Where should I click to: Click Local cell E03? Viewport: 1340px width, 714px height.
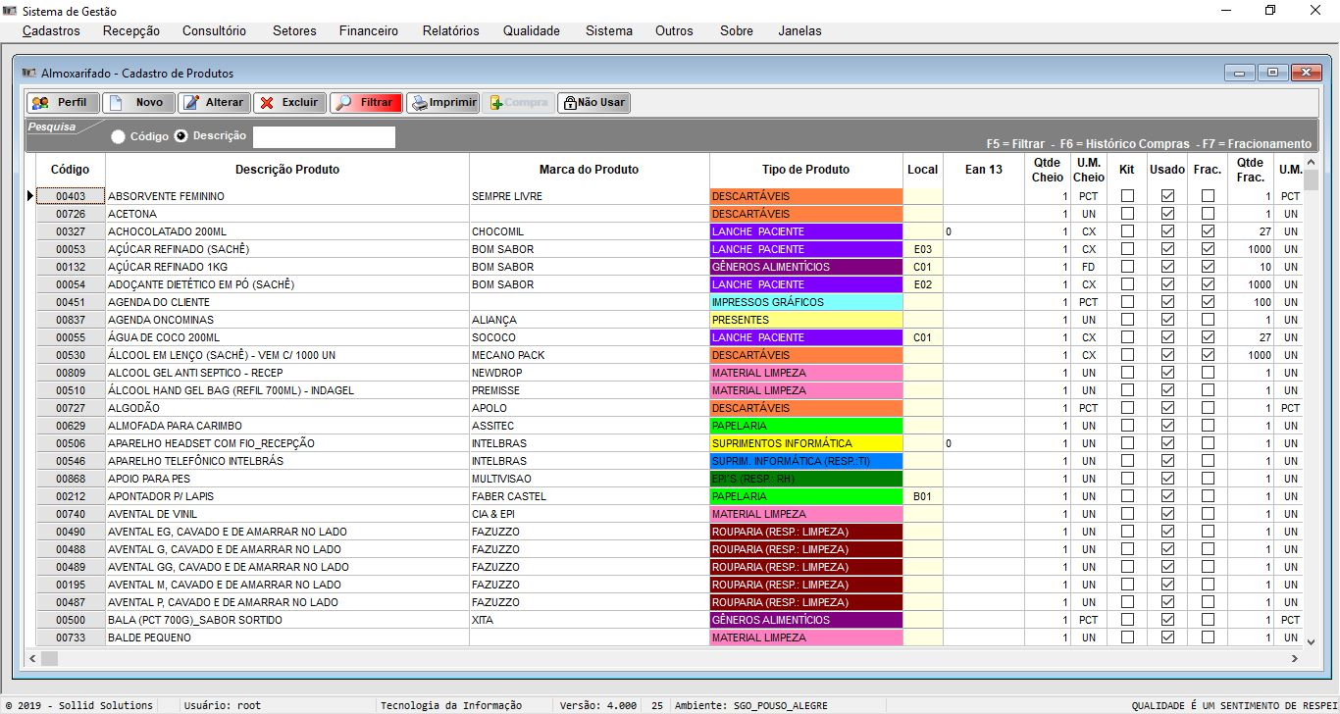tap(922, 249)
